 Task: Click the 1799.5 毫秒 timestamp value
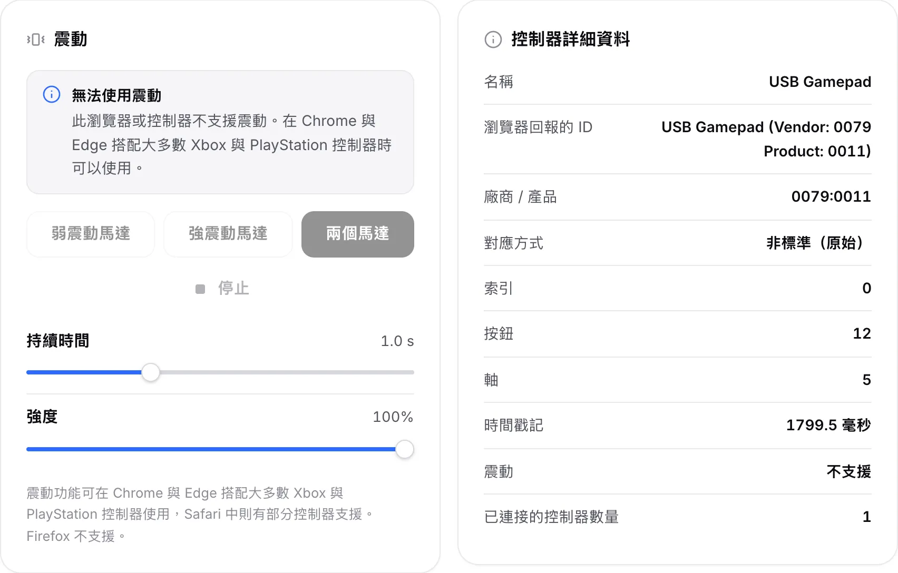tap(828, 425)
